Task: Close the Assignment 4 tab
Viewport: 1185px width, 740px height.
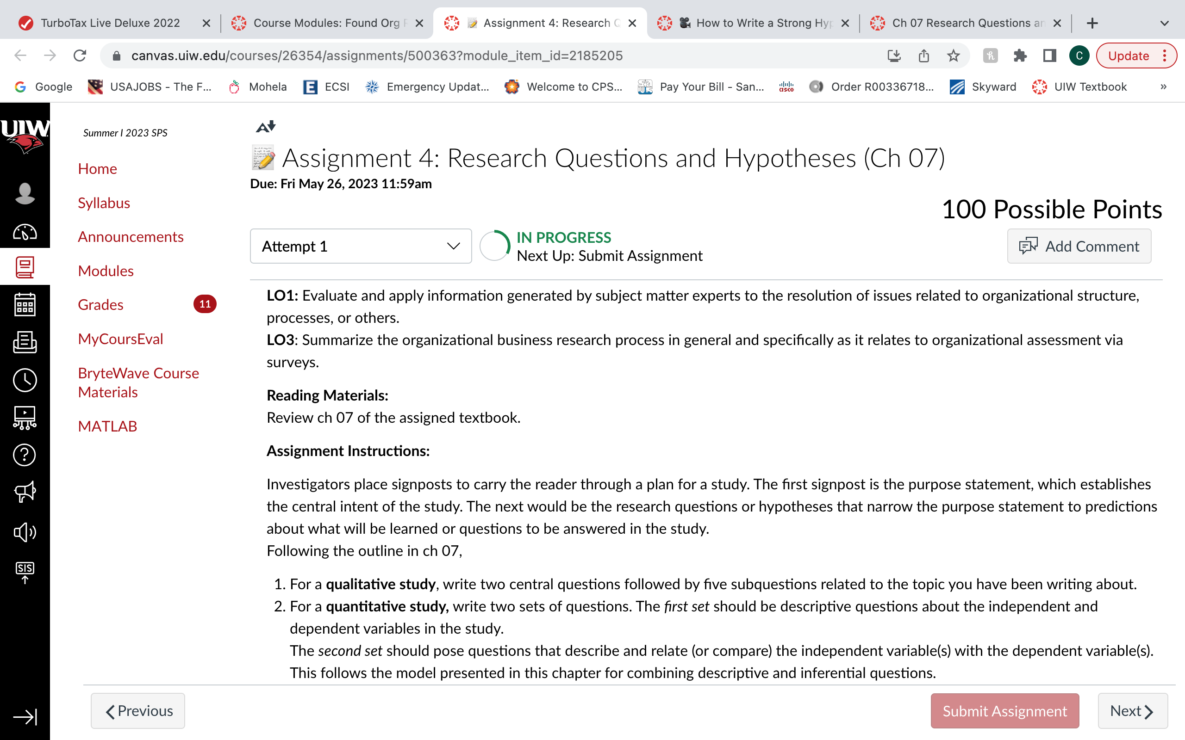Action: tap(632, 23)
